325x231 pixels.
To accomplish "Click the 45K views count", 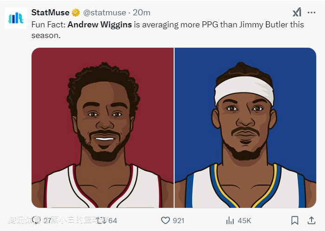I will click(x=244, y=220).
